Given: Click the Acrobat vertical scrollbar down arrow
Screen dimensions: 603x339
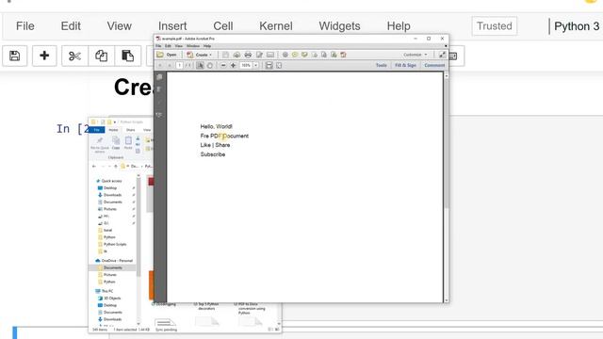Looking at the screenshot, I should click(446, 300).
